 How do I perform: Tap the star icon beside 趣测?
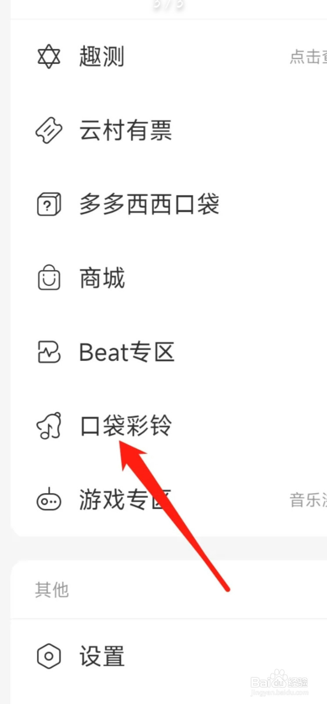click(x=49, y=57)
